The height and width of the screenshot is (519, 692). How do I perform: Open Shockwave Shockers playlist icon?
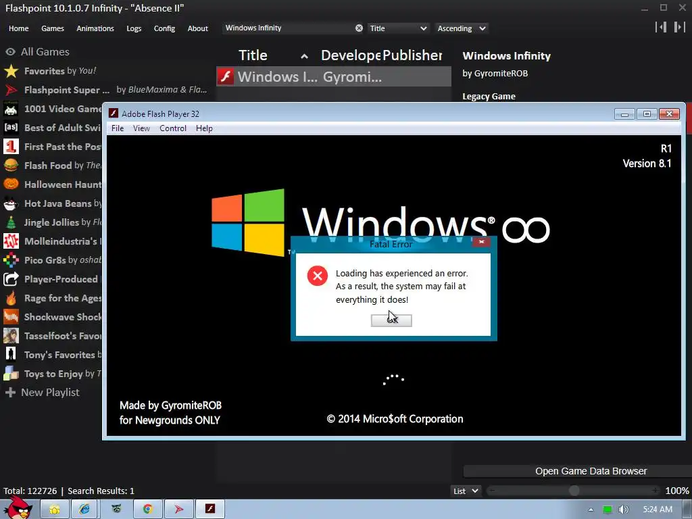(x=11, y=317)
